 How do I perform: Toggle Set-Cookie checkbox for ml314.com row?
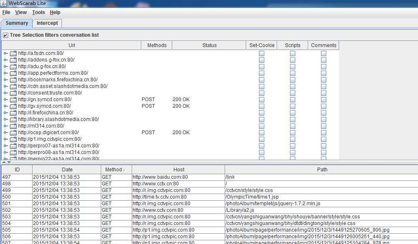[x=261, y=126]
